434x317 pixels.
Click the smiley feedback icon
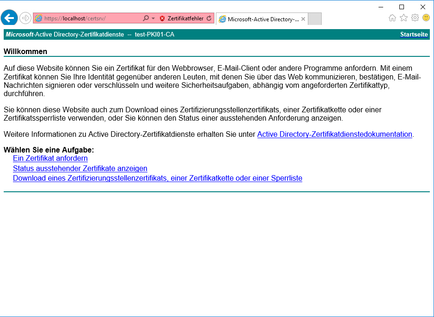pyautogui.click(x=426, y=18)
